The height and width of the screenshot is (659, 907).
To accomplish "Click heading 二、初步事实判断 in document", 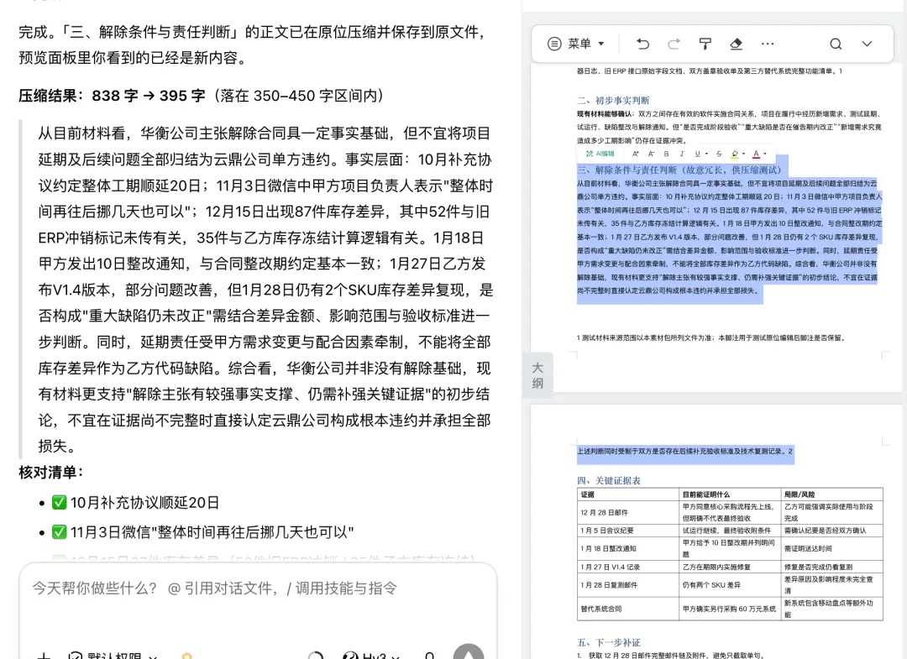I will point(613,100).
